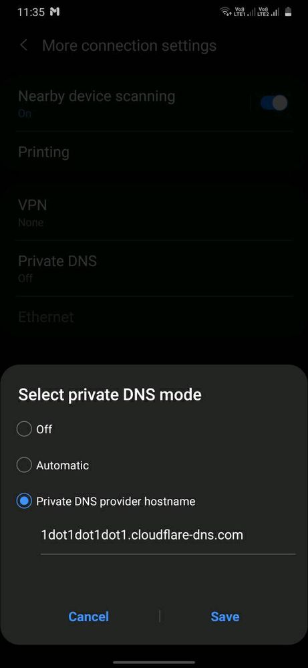Screen dimensions: 308x668
Task: Tap the Save button
Action: point(225,617)
